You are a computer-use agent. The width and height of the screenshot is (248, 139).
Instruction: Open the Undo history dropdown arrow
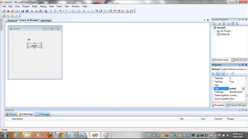[x=63, y=11]
